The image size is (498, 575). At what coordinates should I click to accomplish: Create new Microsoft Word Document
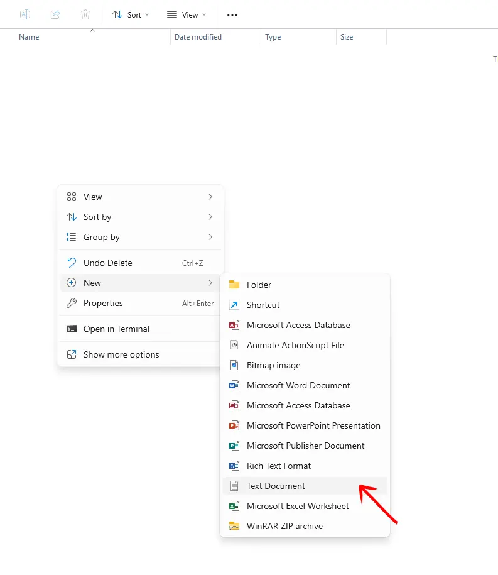(298, 385)
